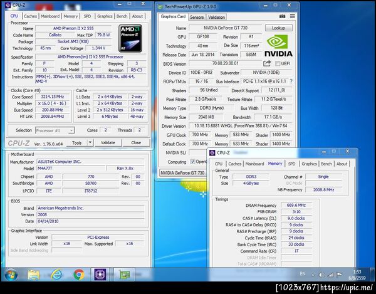Viewport: 376px width, 294px height.
Task: Open the NVIDIA GeForce GT 730 card dropdown
Action: point(182,172)
